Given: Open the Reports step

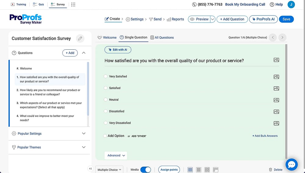Looking at the screenshot, I should point(175,19).
